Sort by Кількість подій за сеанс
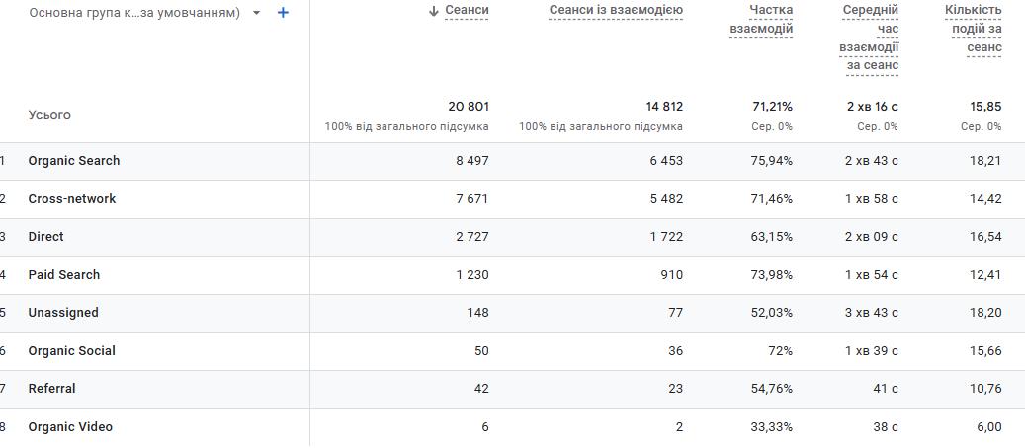1025x448 pixels. 973,29
